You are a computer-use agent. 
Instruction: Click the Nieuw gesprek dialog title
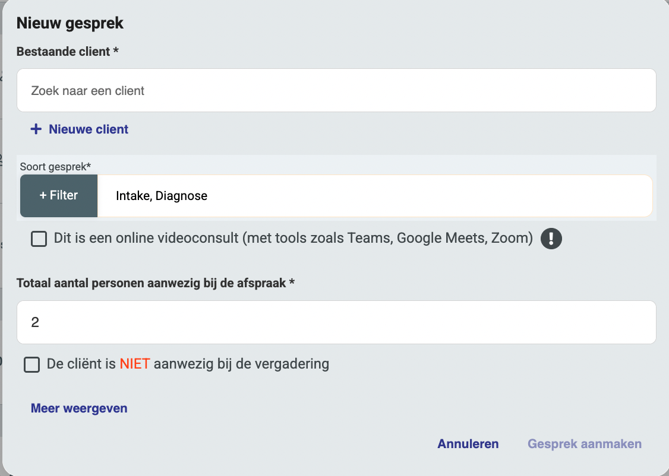(70, 23)
